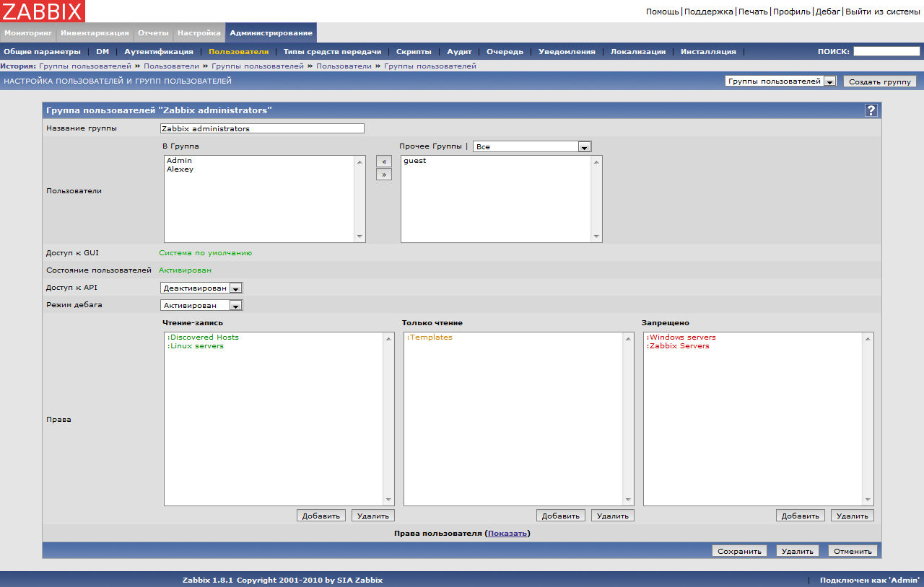The image size is (924, 587).
Task: Open the Инвентаризация tab
Action: pos(95,33)
